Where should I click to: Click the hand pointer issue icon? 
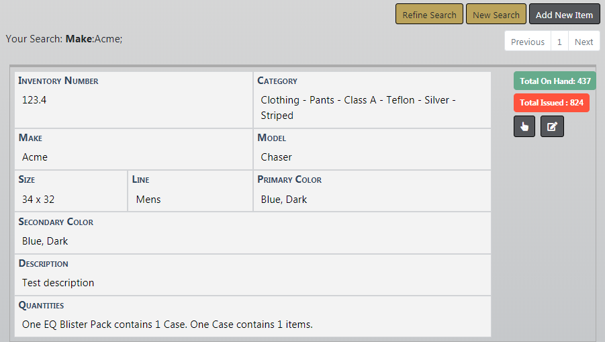pos(524,126)
